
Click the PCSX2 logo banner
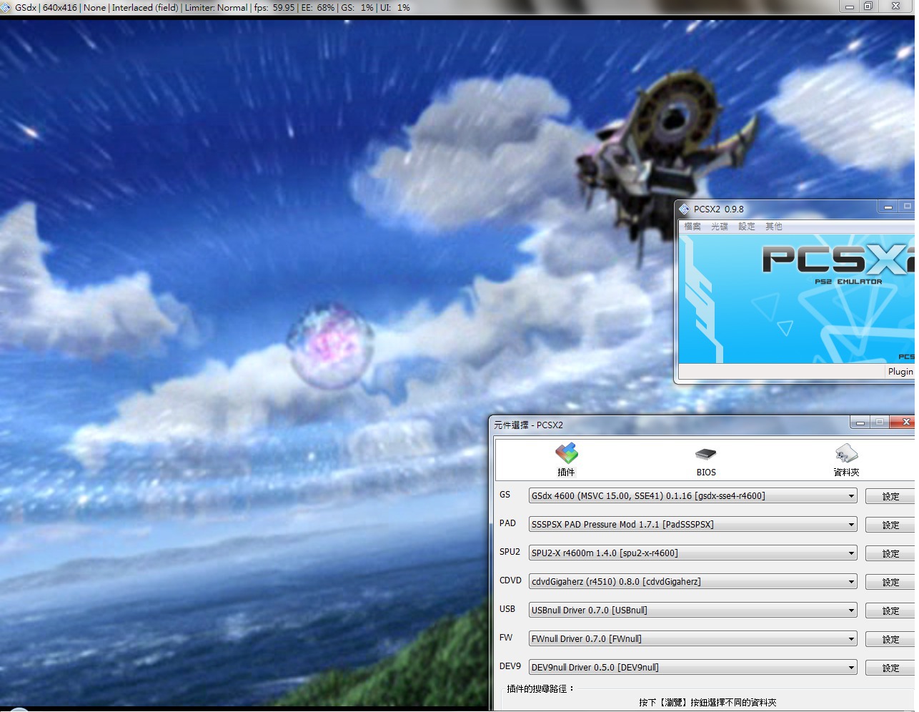[x=797, y=299]
